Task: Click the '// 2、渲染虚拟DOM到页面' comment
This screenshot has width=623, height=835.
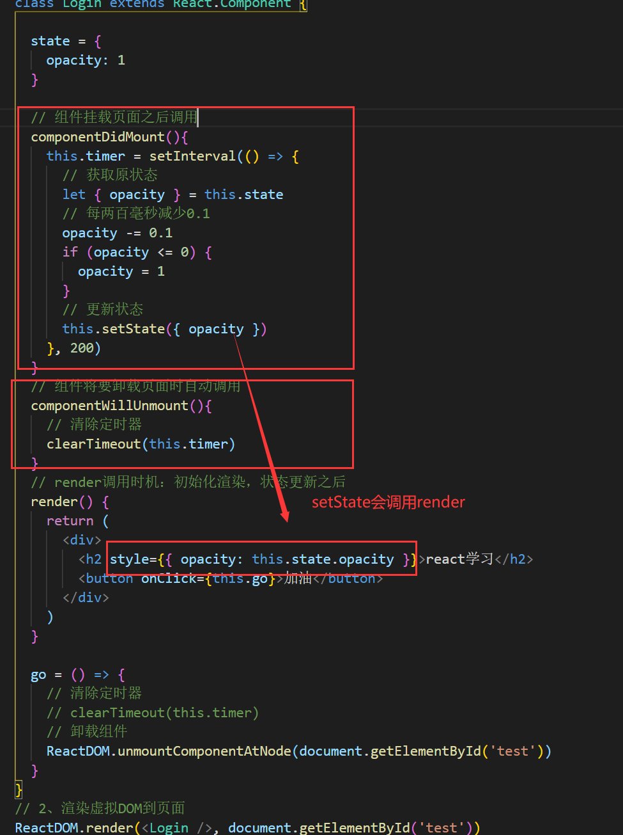Action: [100, 809]
